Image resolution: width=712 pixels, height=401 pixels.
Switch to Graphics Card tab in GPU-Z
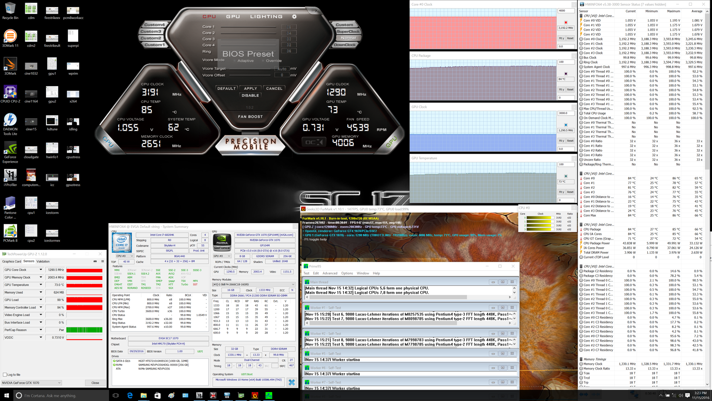(11, 261)
